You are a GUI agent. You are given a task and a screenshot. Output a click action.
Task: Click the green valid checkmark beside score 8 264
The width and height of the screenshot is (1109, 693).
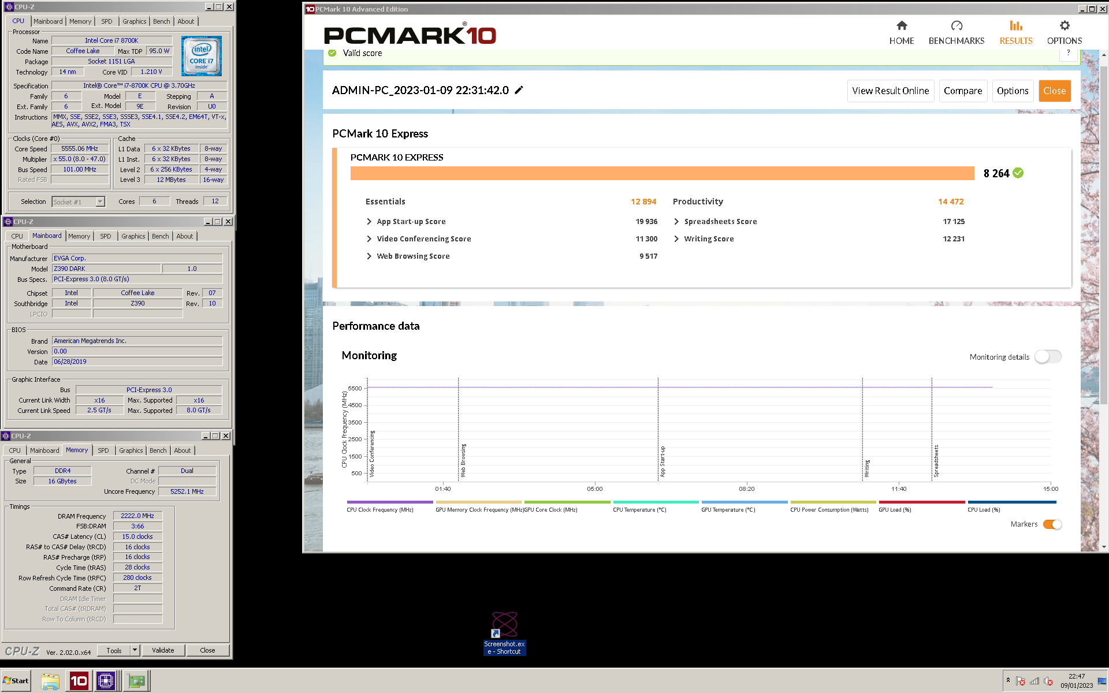[x=1018, y=173]
